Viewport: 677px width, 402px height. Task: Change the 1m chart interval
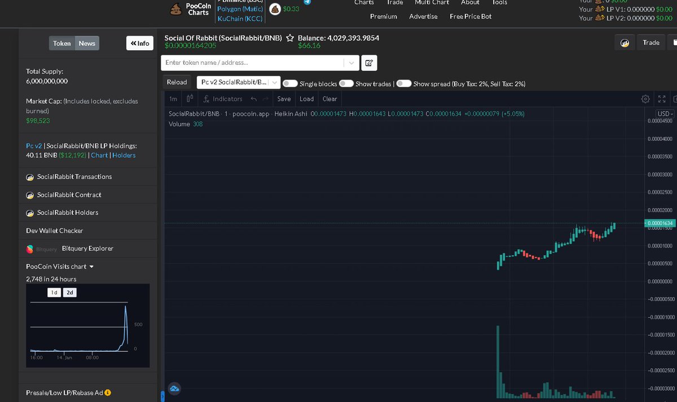[173, 99]
